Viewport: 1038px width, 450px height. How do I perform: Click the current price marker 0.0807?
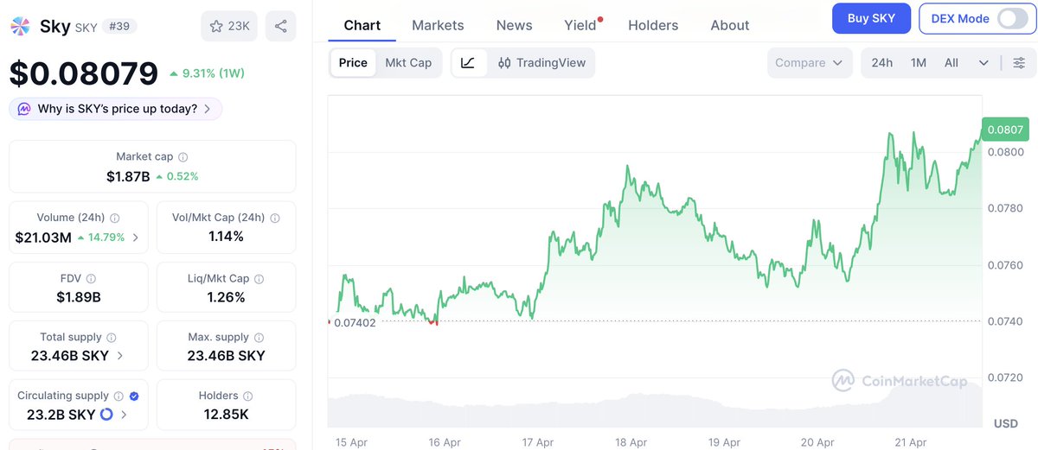(1003, 130)
